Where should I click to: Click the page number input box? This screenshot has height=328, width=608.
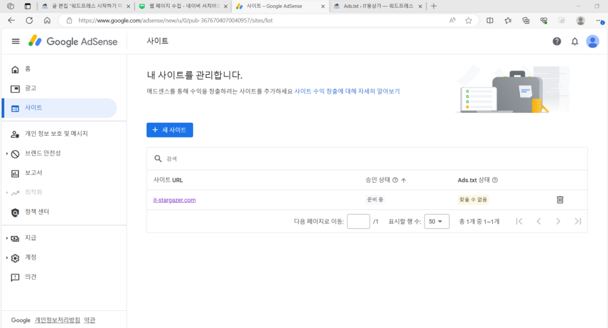358,221
